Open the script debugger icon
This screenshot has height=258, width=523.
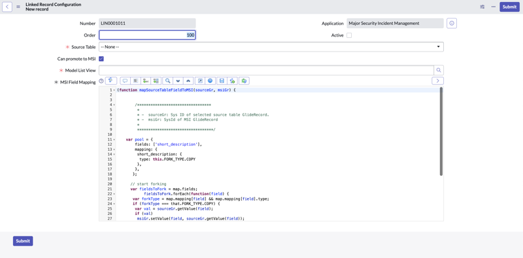pos(244,81)
